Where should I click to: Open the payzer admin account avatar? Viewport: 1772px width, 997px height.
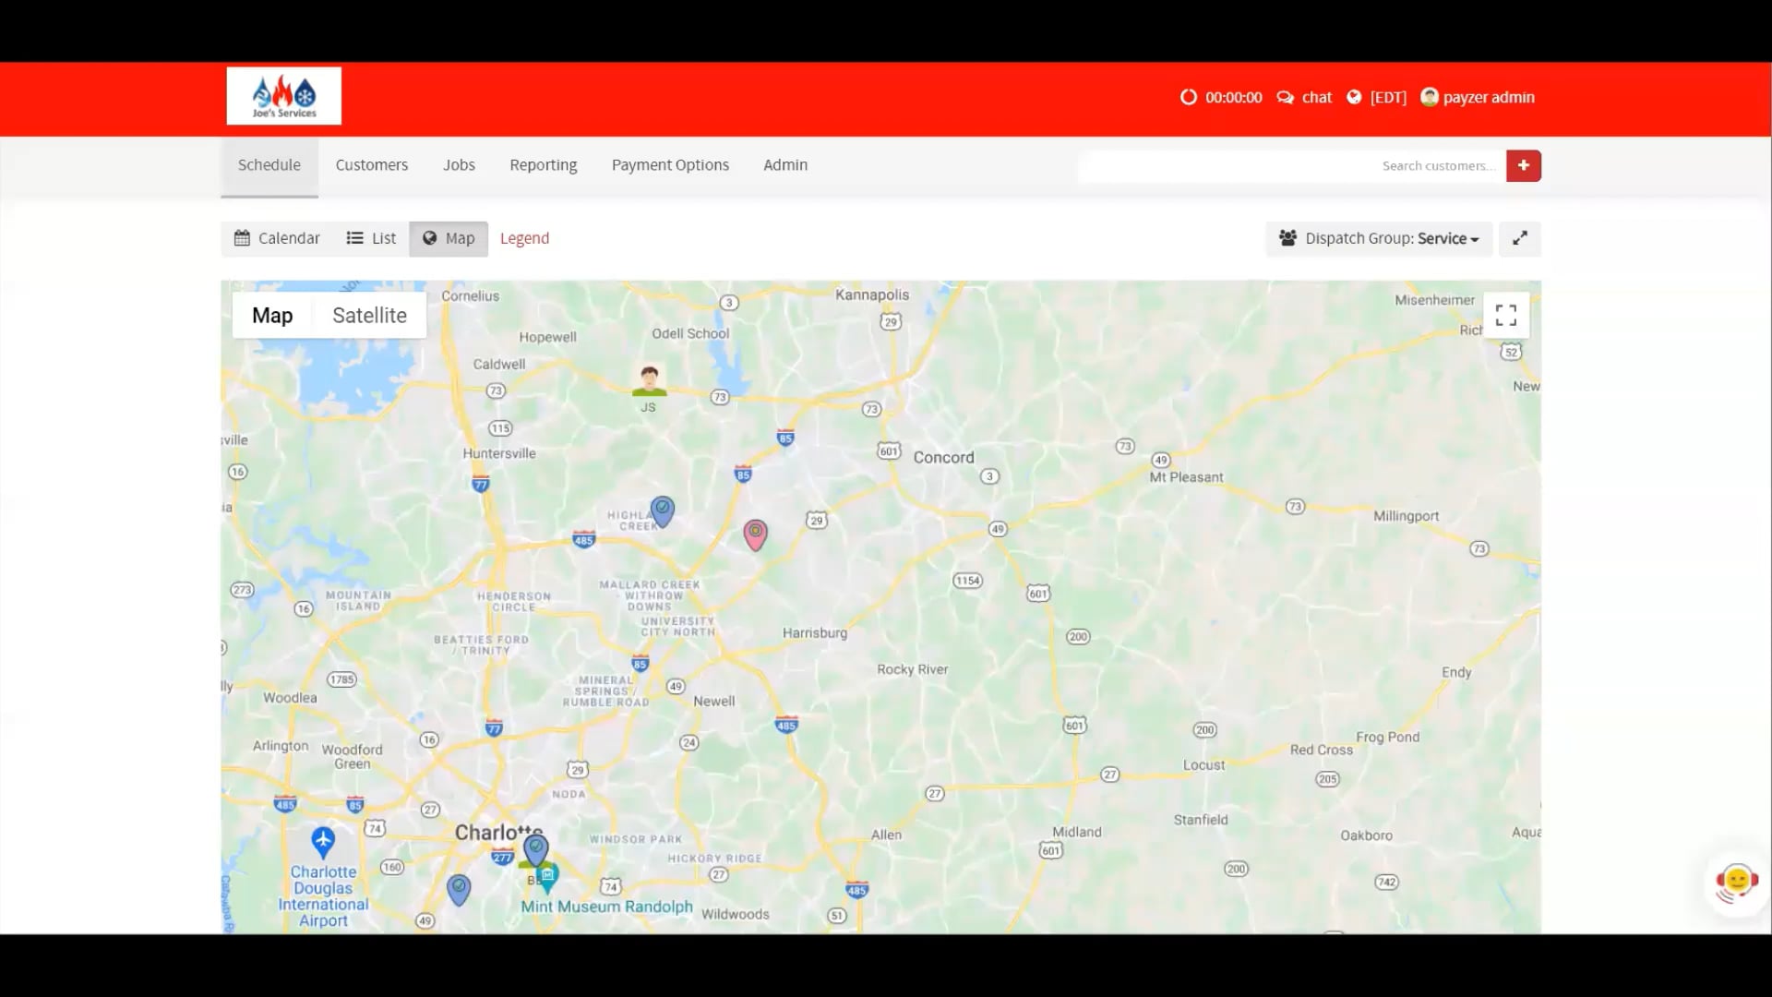[x=1430, y=97]
